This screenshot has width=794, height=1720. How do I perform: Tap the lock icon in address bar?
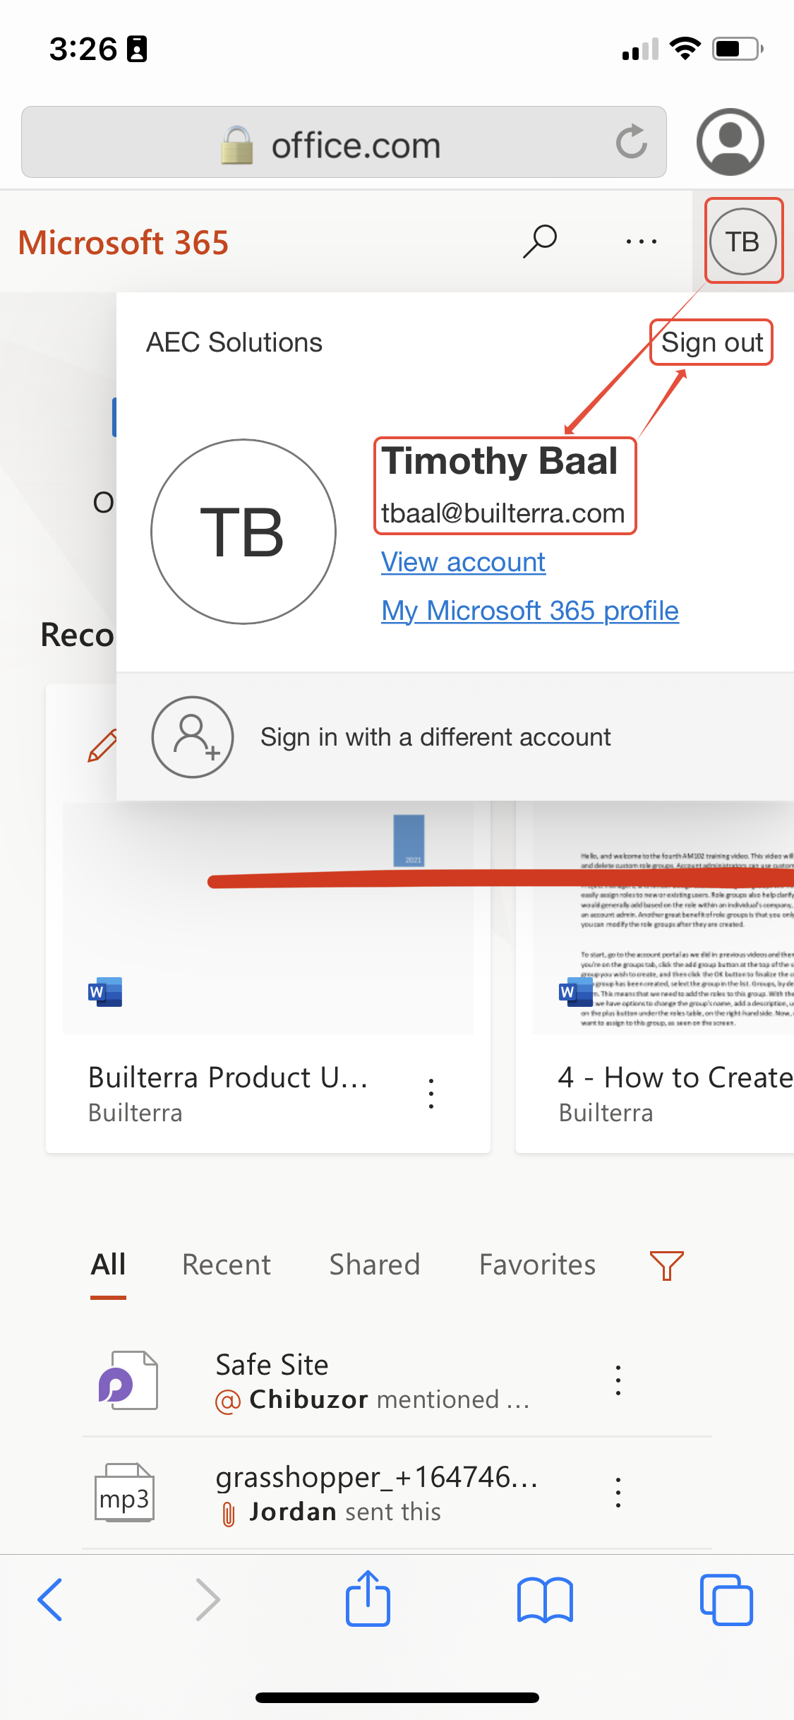(237, 145)
